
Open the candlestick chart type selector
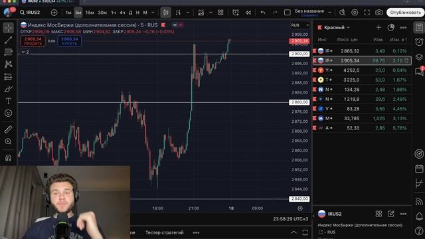pyautogui.click(x=165, y=13)
